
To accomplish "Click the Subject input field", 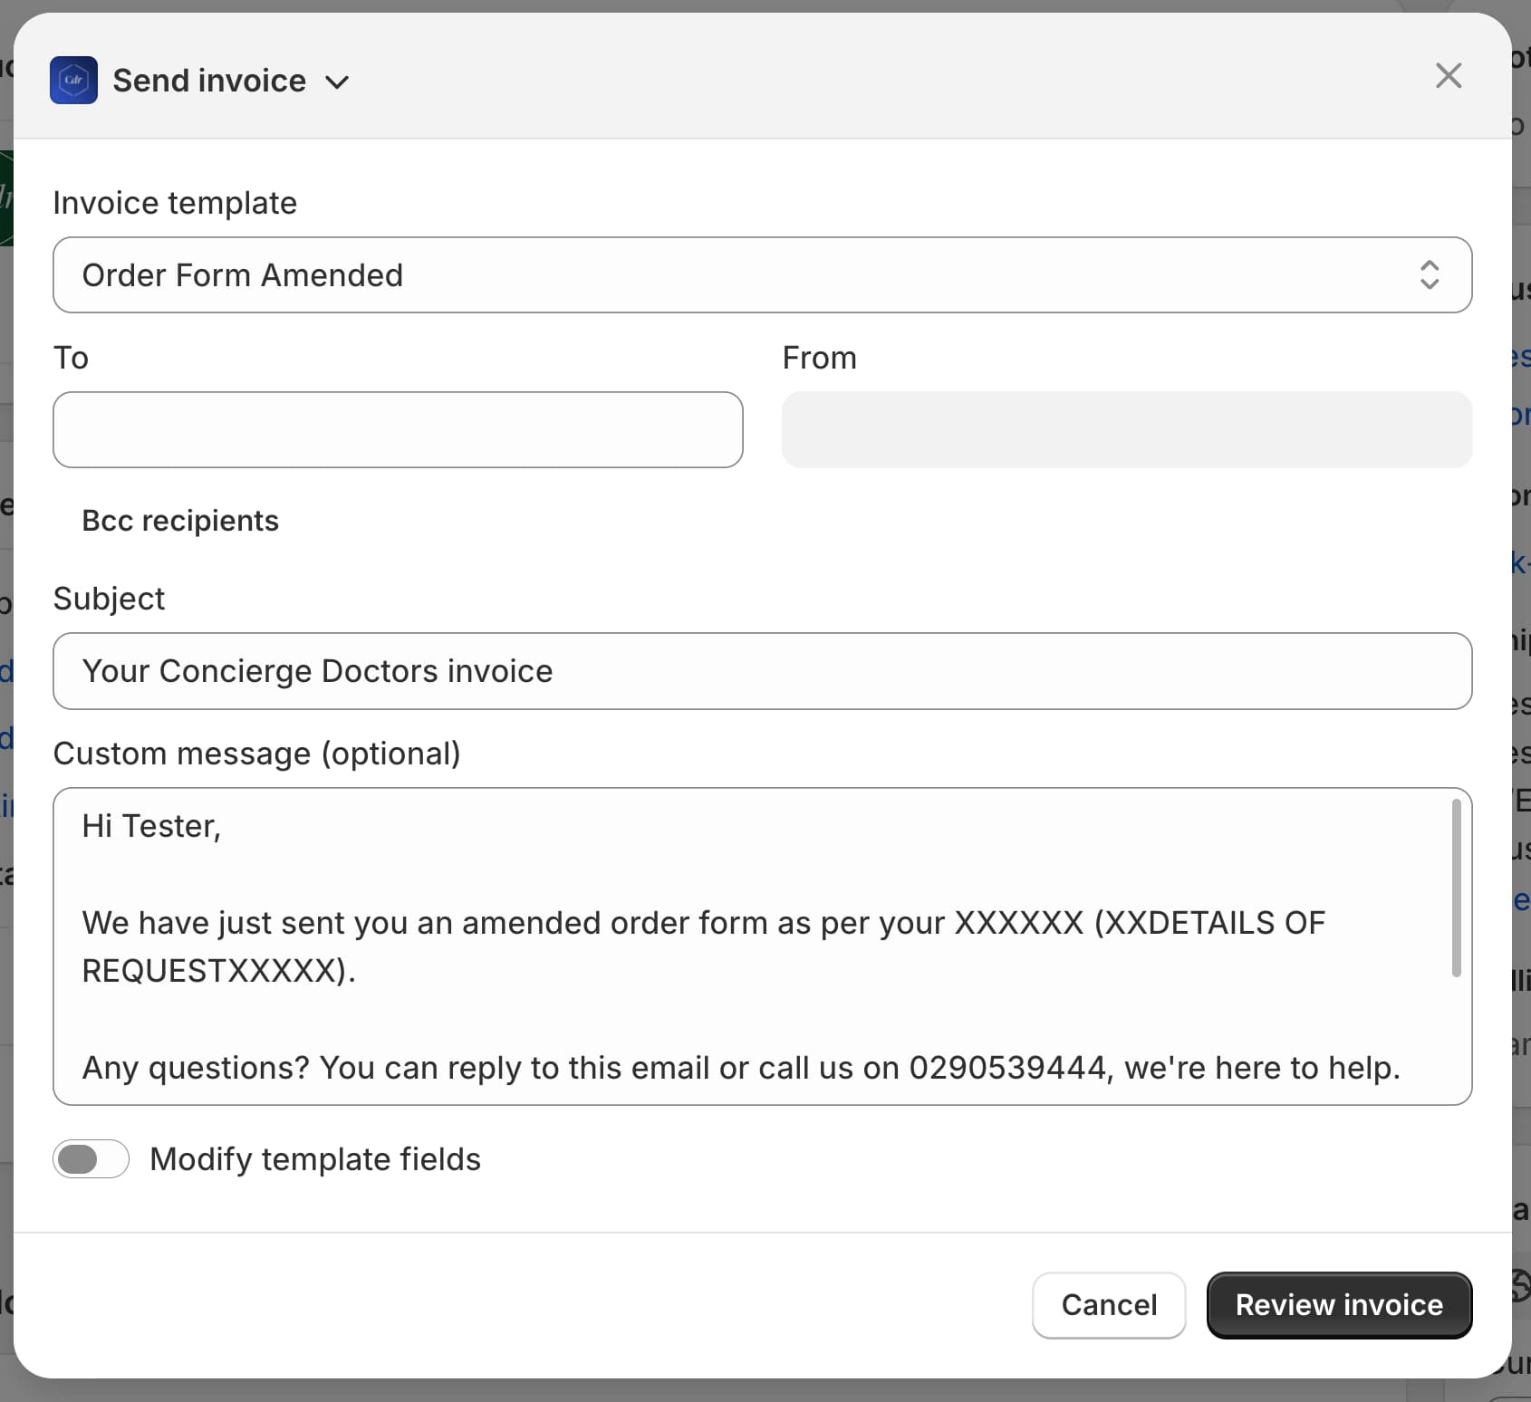I will pyautogui.click(x=762, y=671).
